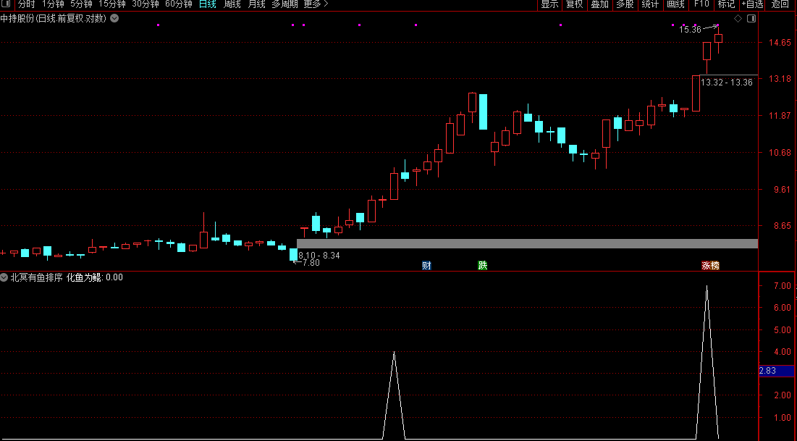Viewport: 797px width, 441px height.
Task: Click the 14.65 price axis label
Action: coord(779,43)
